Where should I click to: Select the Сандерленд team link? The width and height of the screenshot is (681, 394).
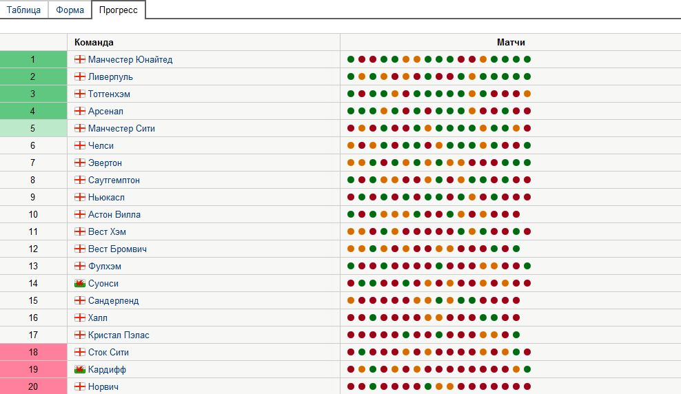pos(113,301)
